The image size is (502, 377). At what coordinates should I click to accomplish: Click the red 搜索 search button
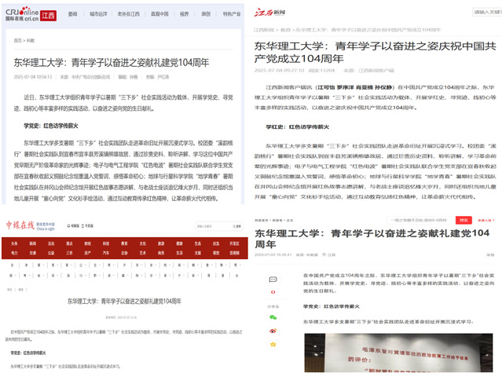464,220
